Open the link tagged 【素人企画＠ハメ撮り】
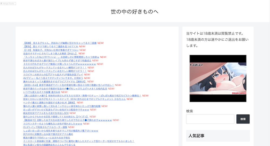Viewport: 270px width, 146px height. click(82, 95)
